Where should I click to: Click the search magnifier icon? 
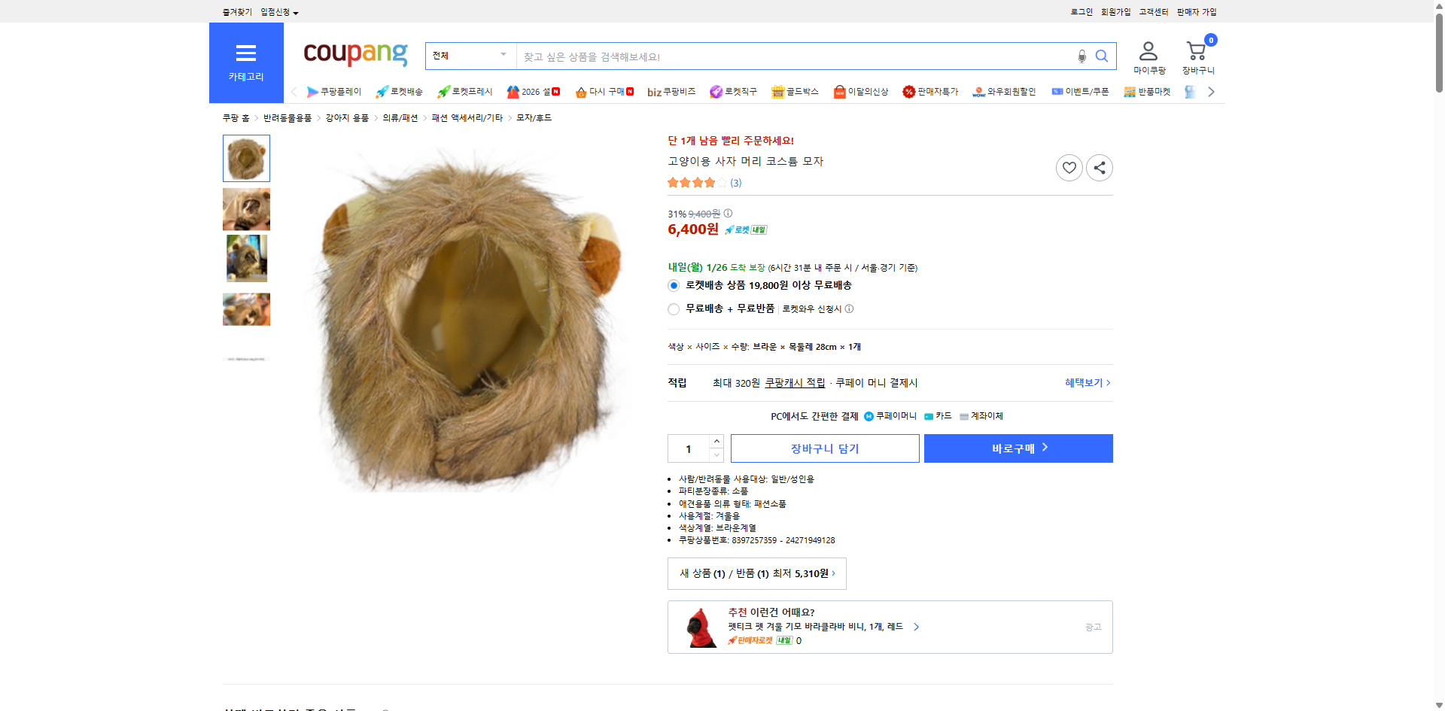pyautogui.click(x=1102, y=56)
